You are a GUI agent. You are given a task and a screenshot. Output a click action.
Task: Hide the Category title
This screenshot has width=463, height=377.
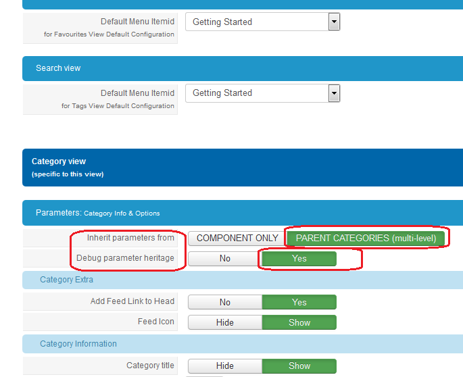pyautogui.click(x=224, y=366)
